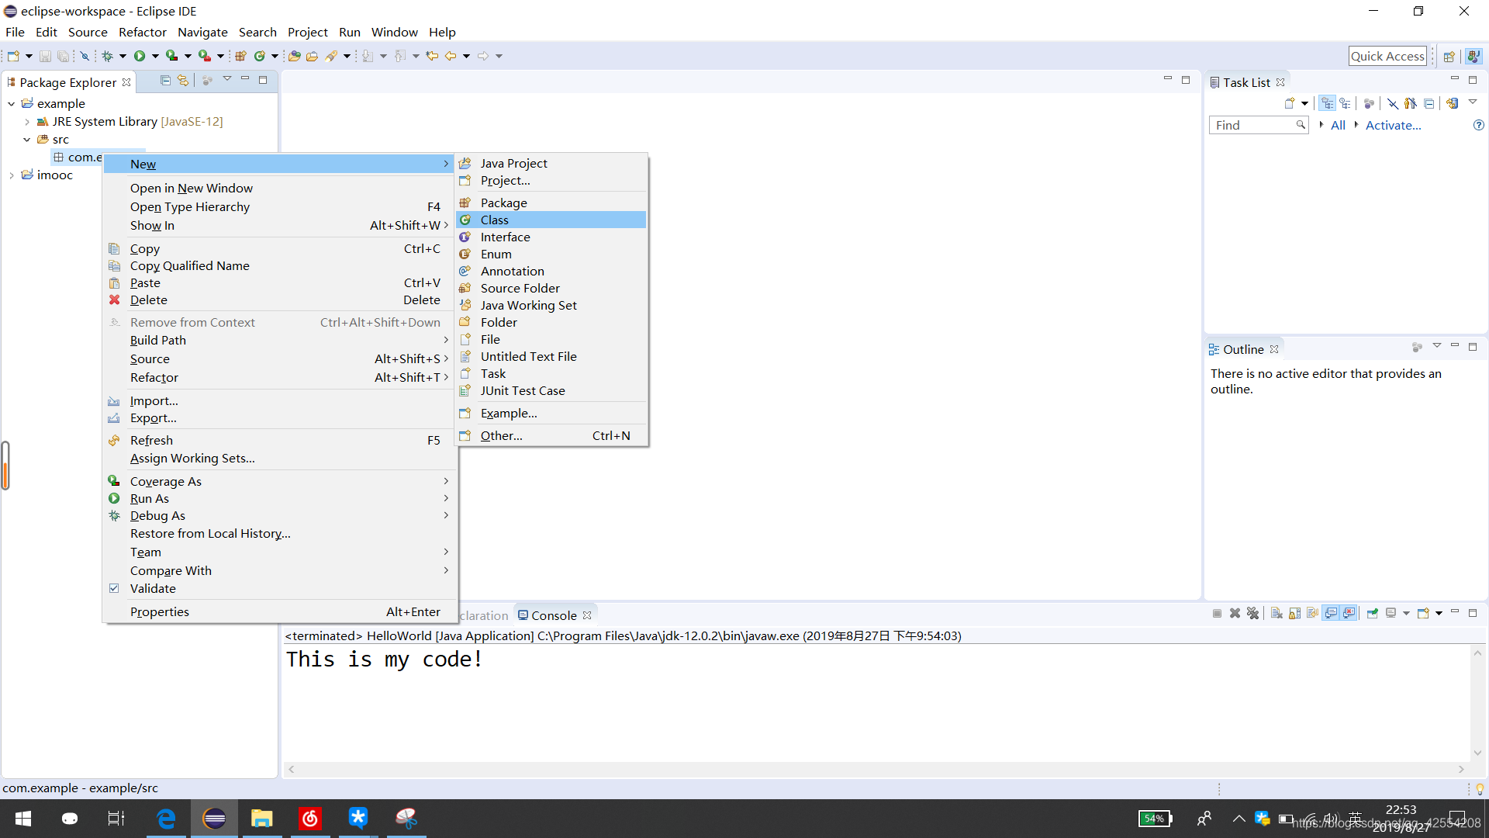
Task: Click the Remove All Terminated Launches icon in Console
Action: tap(1253, 613)
